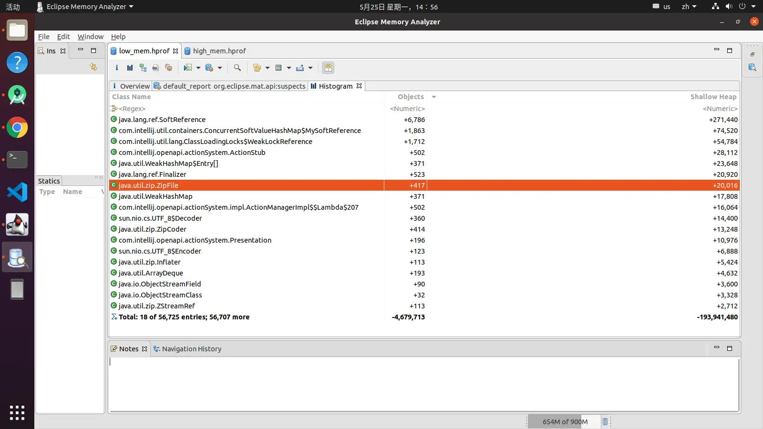Click the Run Expert System Test report icon
Image resolution: width=763 pixels, height=429 pixels.
(188, 68)
